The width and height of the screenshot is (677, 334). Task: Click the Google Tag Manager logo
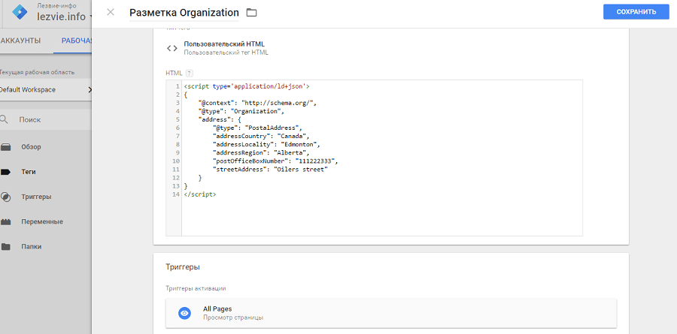(x=20, y=12)
